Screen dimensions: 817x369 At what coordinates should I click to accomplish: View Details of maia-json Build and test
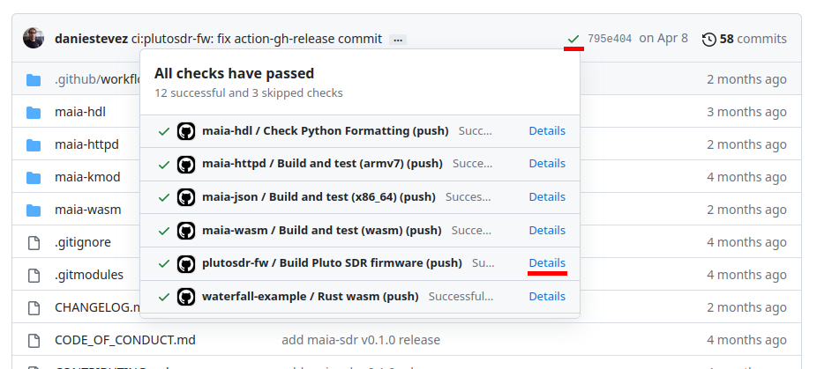coord(547,196)
